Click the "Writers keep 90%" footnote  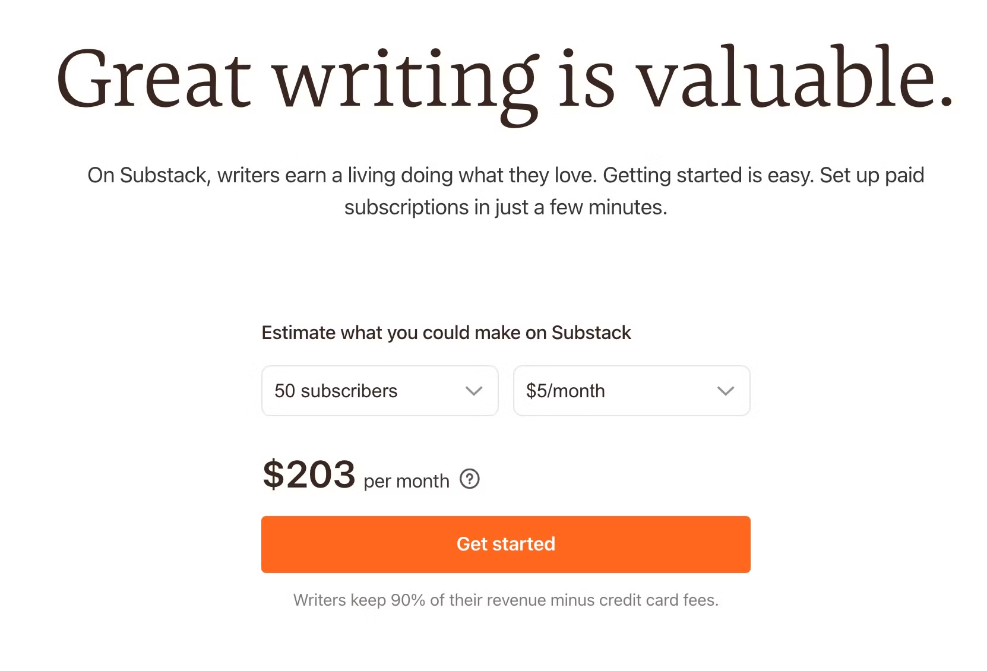[x=505, y=600]
